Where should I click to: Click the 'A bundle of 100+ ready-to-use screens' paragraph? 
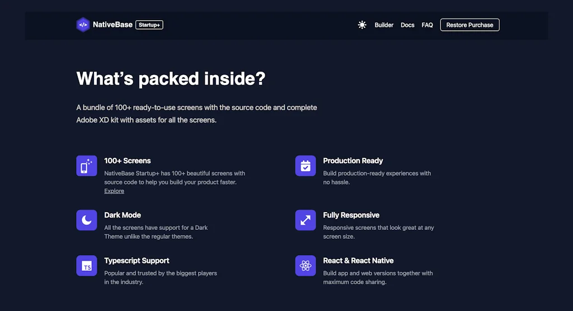point(196,114)
